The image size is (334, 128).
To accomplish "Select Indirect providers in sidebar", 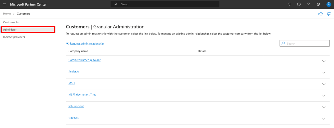I will click(x=14, y=37).
